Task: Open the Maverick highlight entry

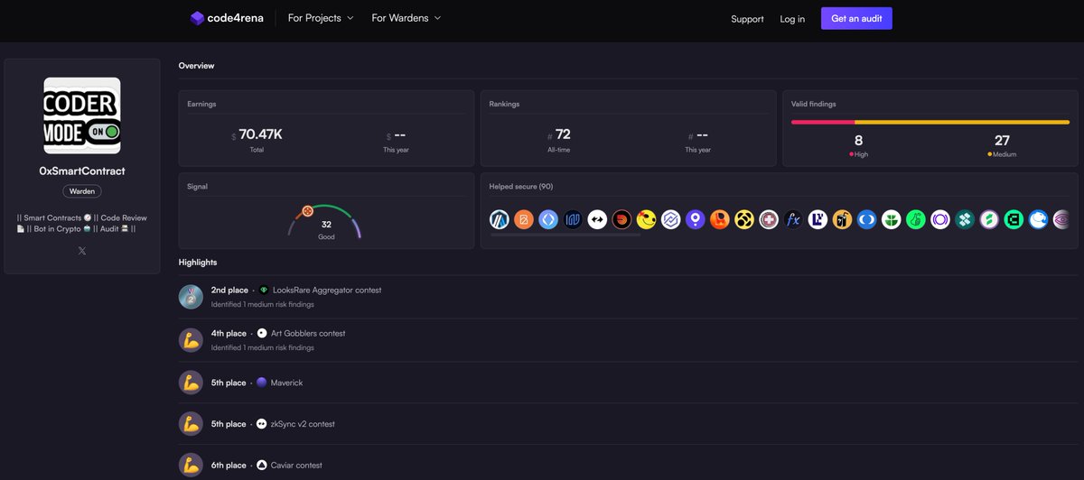Action: click(286, 383)
